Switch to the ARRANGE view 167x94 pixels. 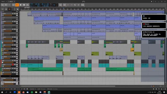point(7,89)
